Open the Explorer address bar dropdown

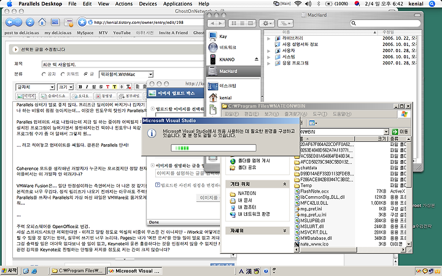(386, 132)
